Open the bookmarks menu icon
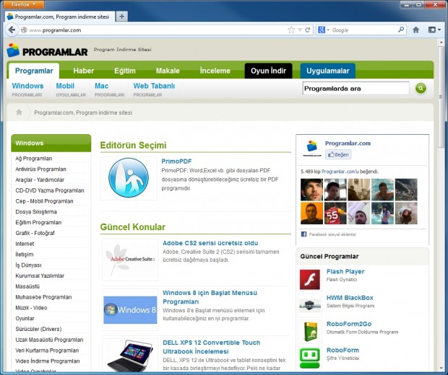448x375 pixels. point(434,30)
